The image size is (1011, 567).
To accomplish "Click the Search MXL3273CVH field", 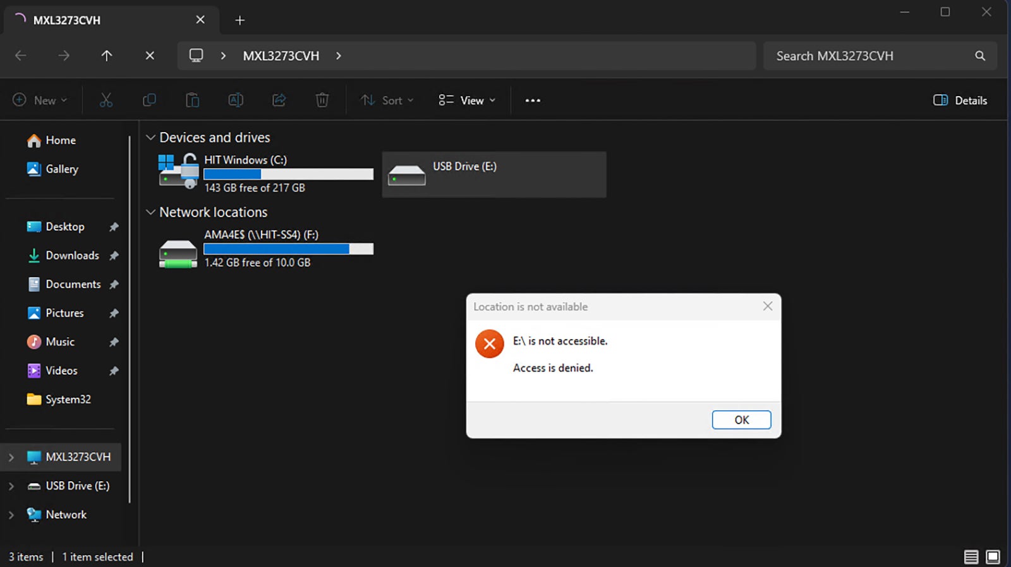I will [x=872, y=56].
